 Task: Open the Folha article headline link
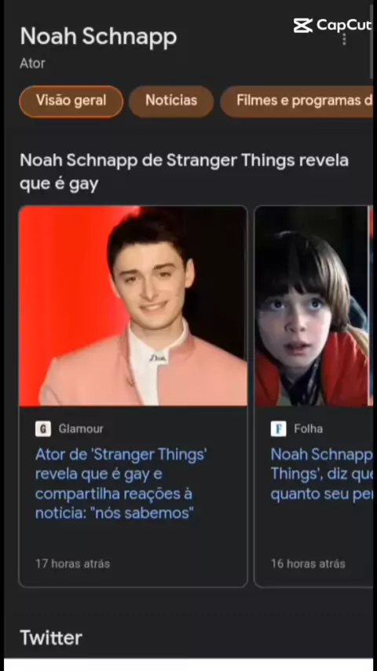(x=321, y=474)
